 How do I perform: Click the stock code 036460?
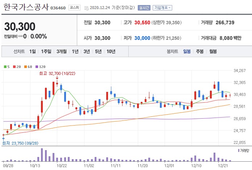(x=58, y=8)
